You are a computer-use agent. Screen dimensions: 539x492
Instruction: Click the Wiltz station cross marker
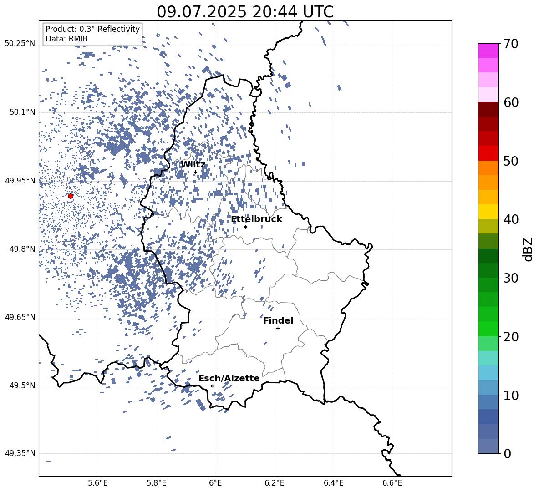195,172
